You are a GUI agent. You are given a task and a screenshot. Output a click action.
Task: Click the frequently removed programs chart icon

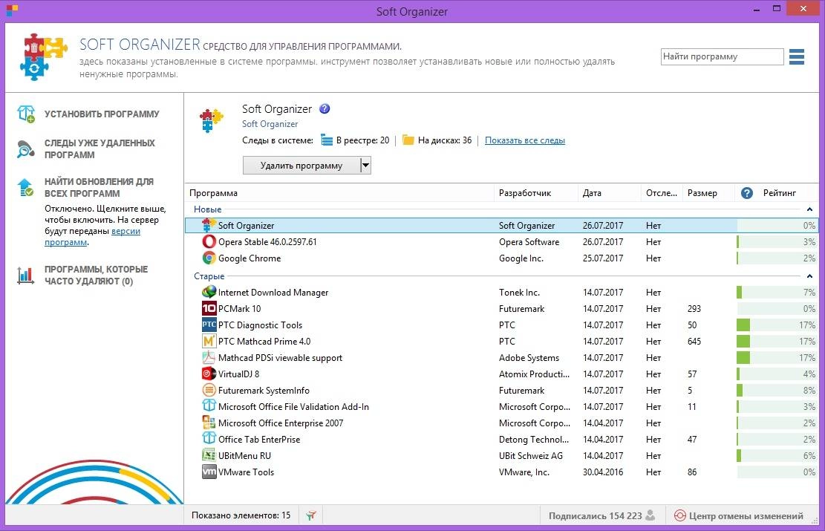26,276
